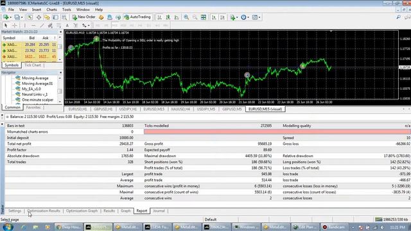Switch to the Tick Chart tab
The image size is (411, 231).
coord(33,65)
